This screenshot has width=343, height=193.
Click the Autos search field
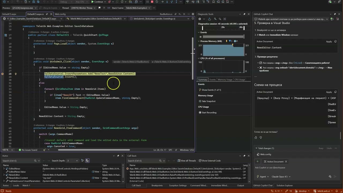[17, 161]
